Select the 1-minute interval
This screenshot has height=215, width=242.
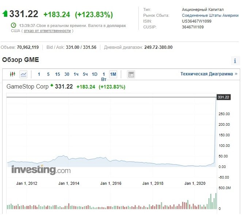(39, 74)
